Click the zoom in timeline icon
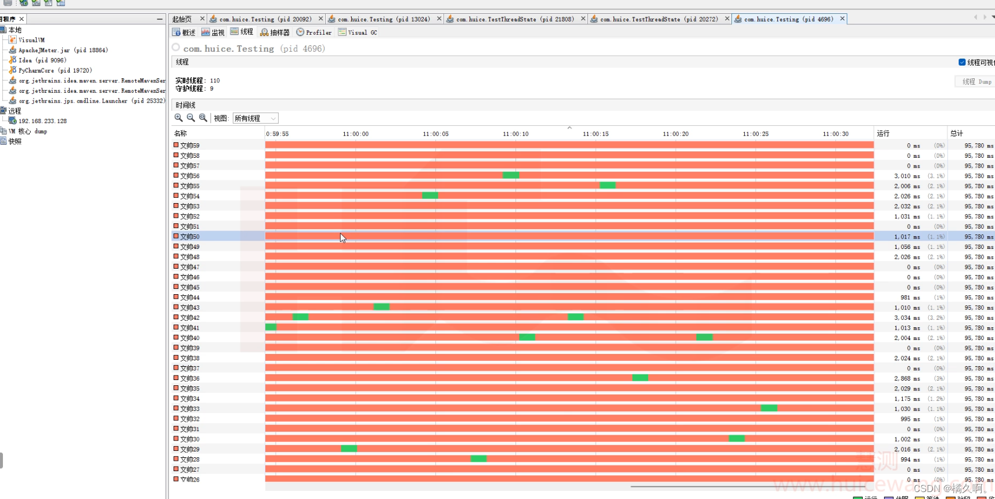Image resolution: width=995 pixels, height=499 pixels. pyautogui.click(x=178, y=118)
